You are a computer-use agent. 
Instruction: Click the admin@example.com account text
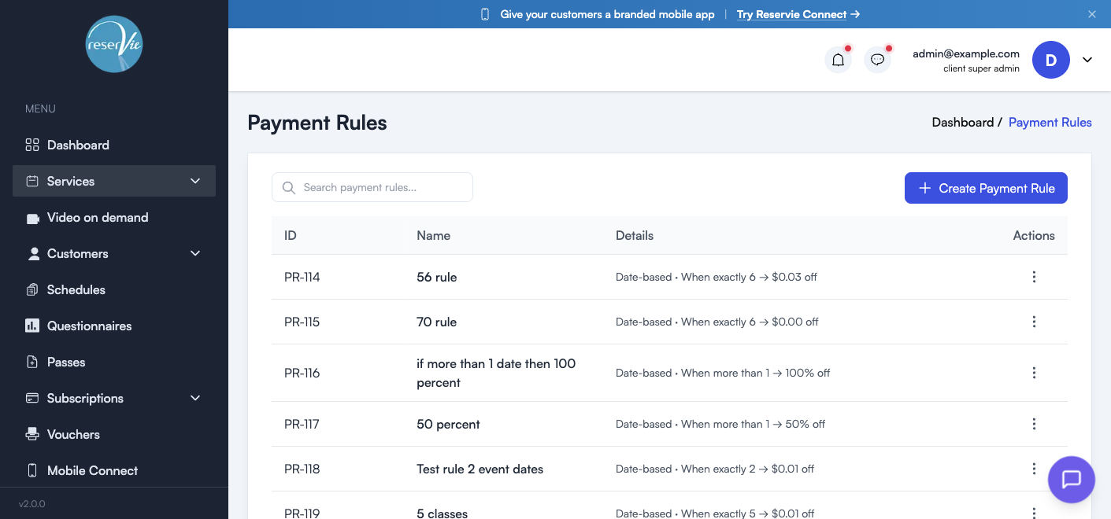click(x=966, y=53)
